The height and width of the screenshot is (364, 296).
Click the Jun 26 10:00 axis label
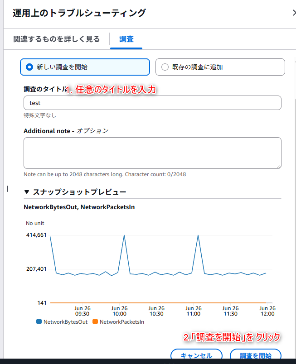click(119, 311)
